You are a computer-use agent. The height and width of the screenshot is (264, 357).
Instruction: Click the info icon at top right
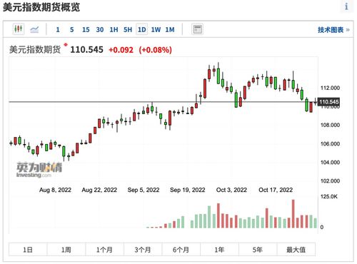346,6
